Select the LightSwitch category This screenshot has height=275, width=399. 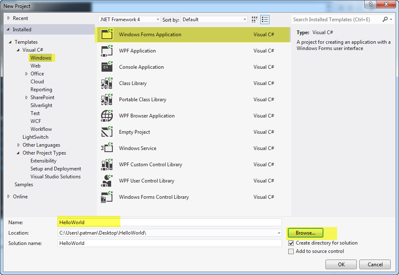click(36, 137)
